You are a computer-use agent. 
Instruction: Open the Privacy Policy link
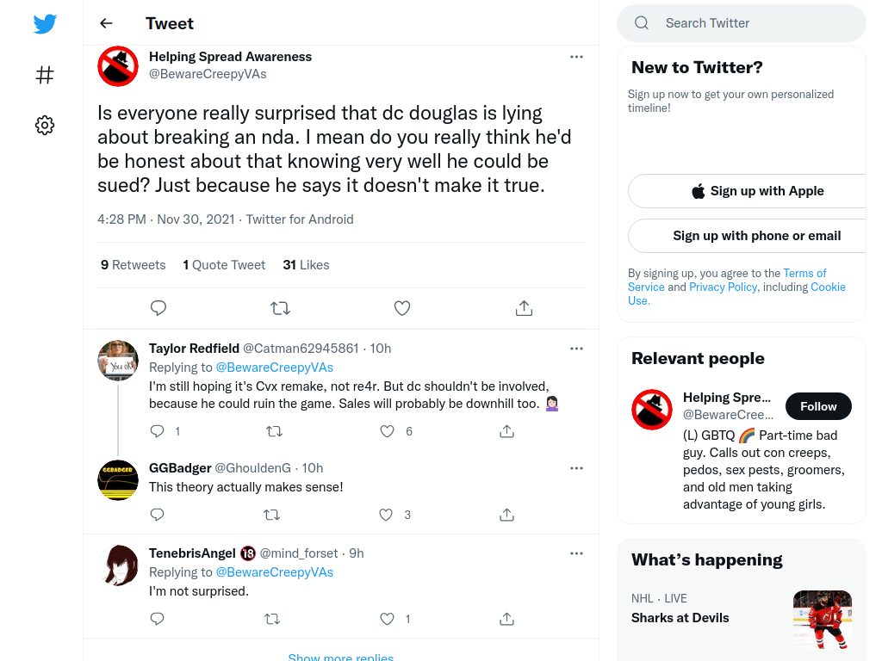(x=723, y=287)
